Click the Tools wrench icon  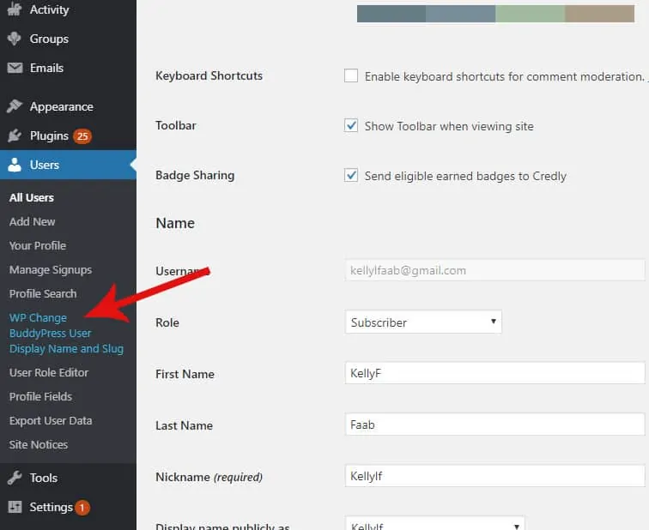pos(15,478)
